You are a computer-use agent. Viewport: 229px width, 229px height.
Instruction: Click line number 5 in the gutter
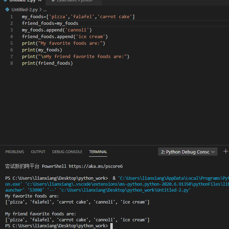(12, 43)
